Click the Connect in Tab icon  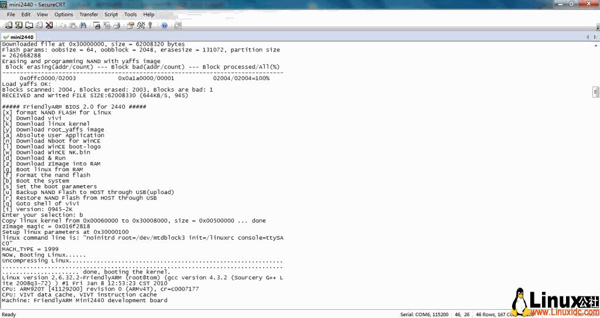pyautogui.click(x=29, y=25)
